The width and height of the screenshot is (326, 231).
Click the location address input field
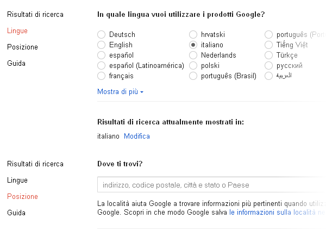tap(209, 185)
